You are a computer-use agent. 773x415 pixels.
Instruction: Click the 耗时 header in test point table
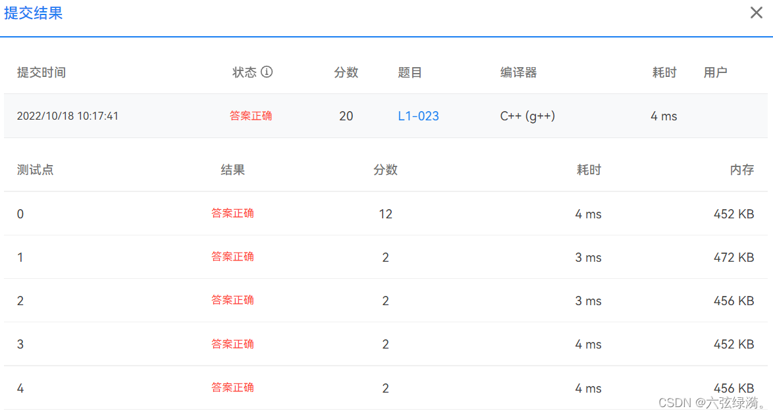pos(588,169)
